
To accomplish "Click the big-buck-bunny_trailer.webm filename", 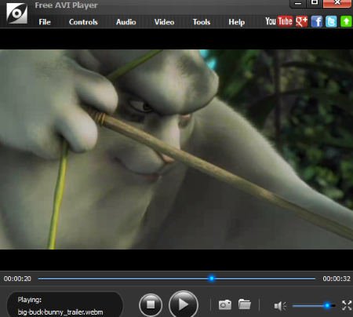I will coord(60,312).
